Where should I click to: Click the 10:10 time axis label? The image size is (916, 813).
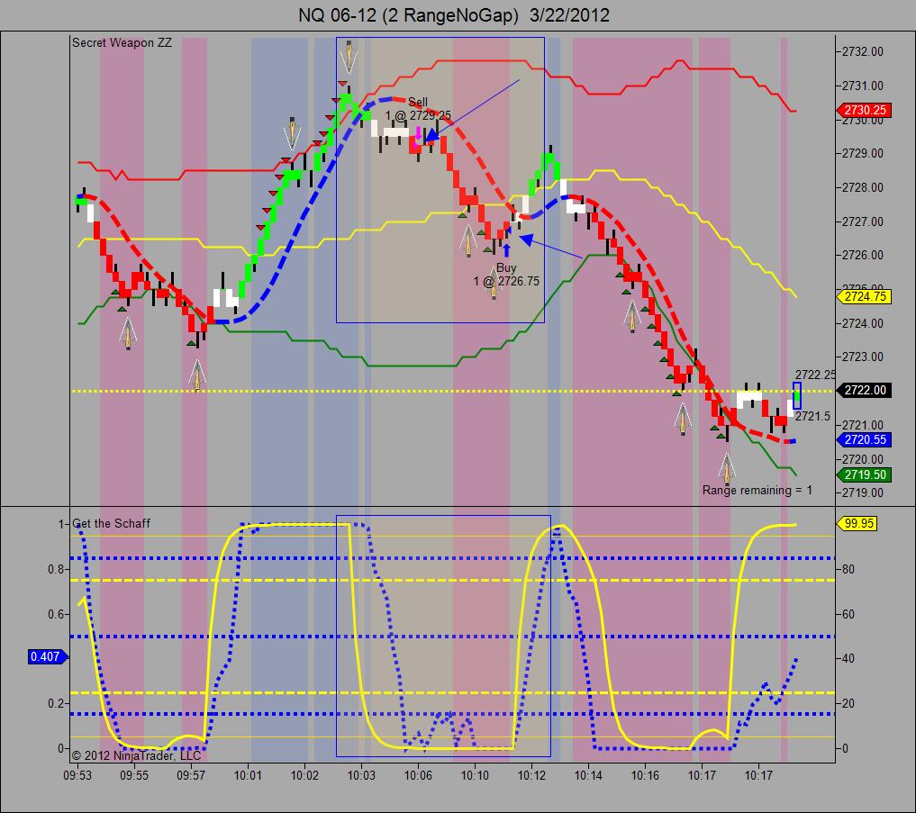[x=475, y=775]
